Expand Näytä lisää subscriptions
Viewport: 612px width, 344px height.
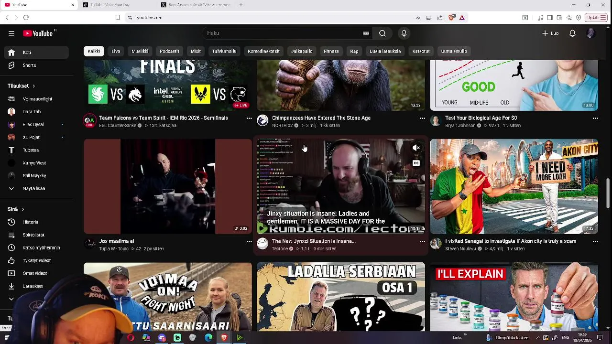[36, 189]
